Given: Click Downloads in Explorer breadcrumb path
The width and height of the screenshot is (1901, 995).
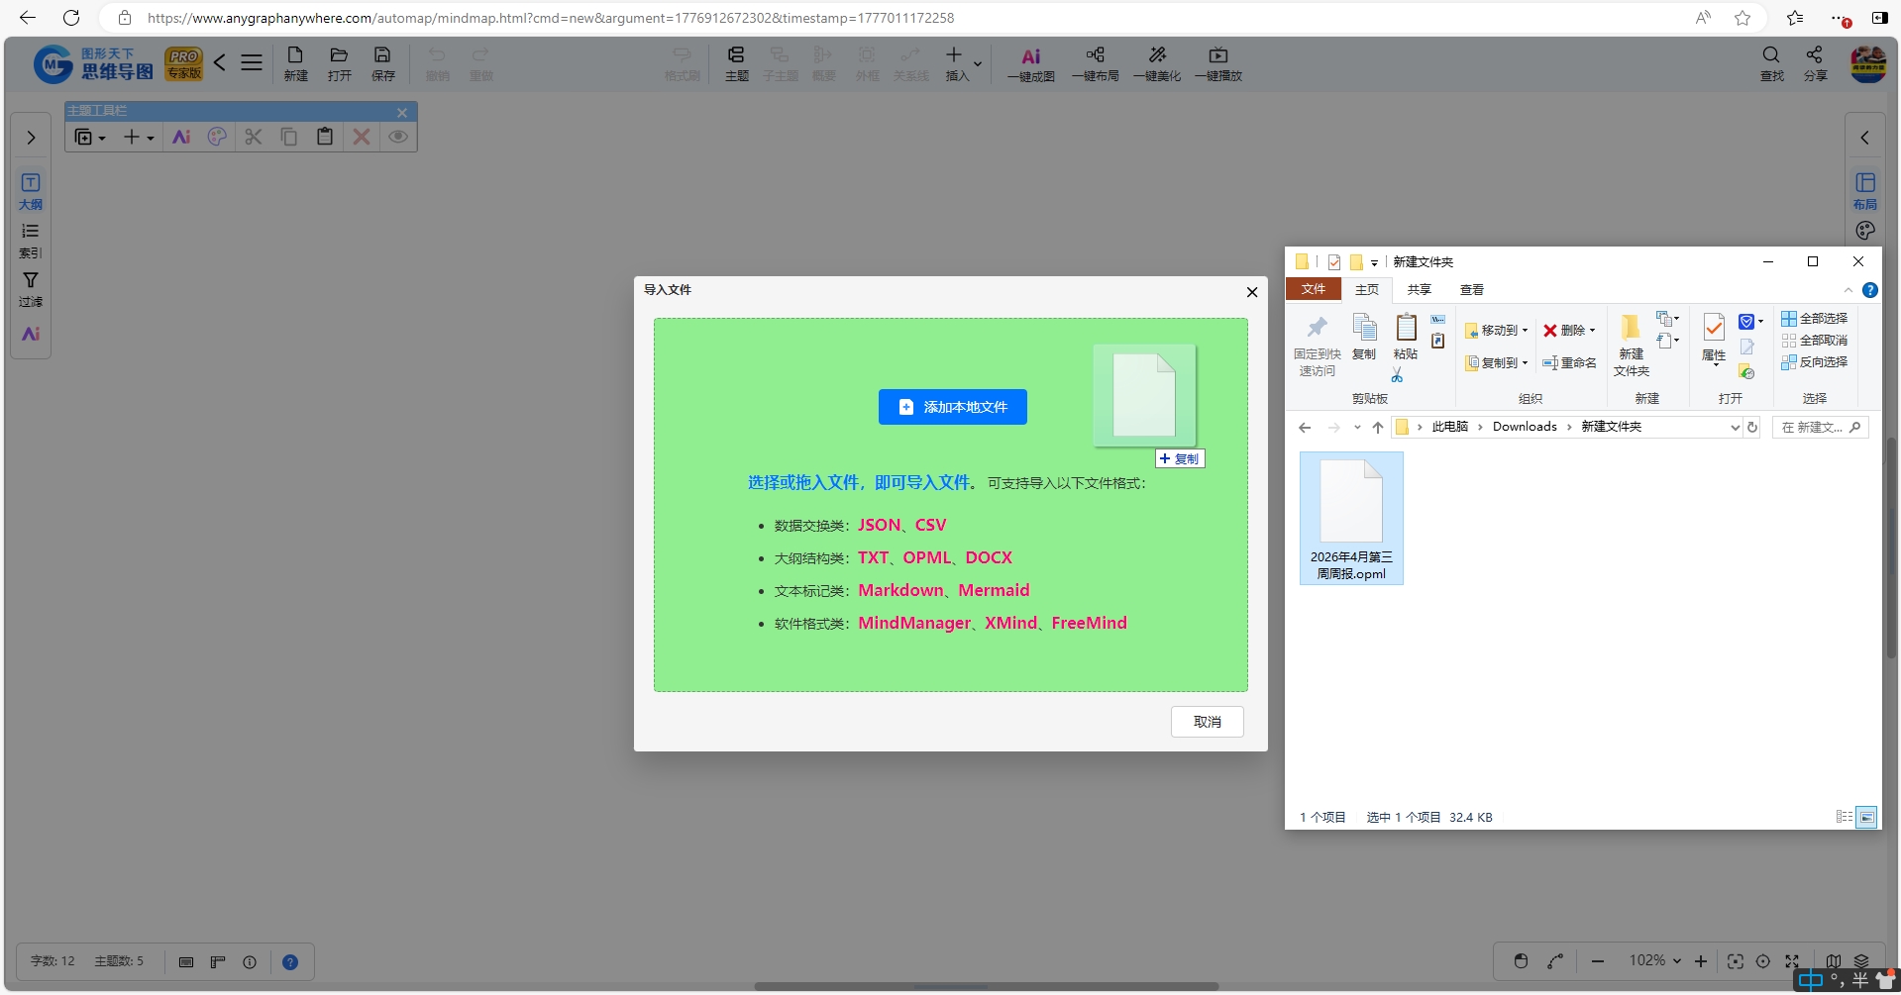Looking at the screenshot, I should point(1525,427).
